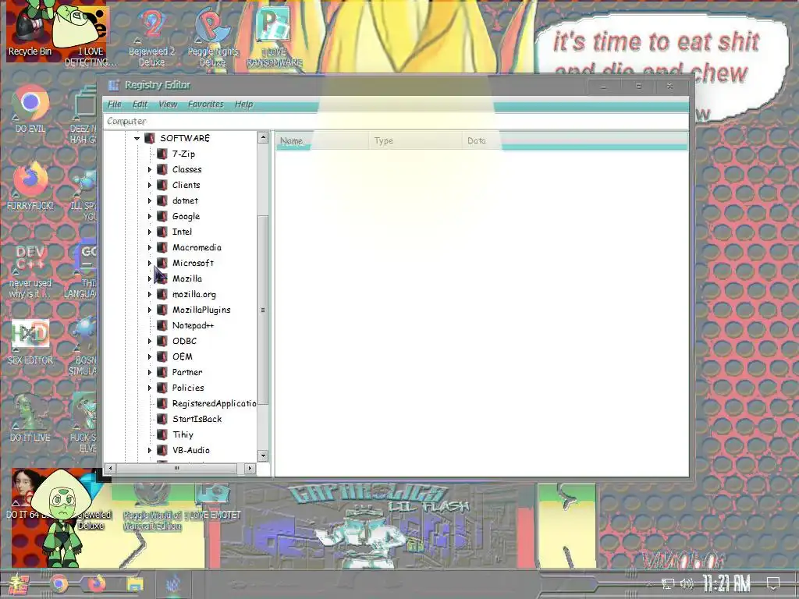Open the DO IT LIVE desktop icon
This screenshot has height=599, width=799.
point(30,418)
